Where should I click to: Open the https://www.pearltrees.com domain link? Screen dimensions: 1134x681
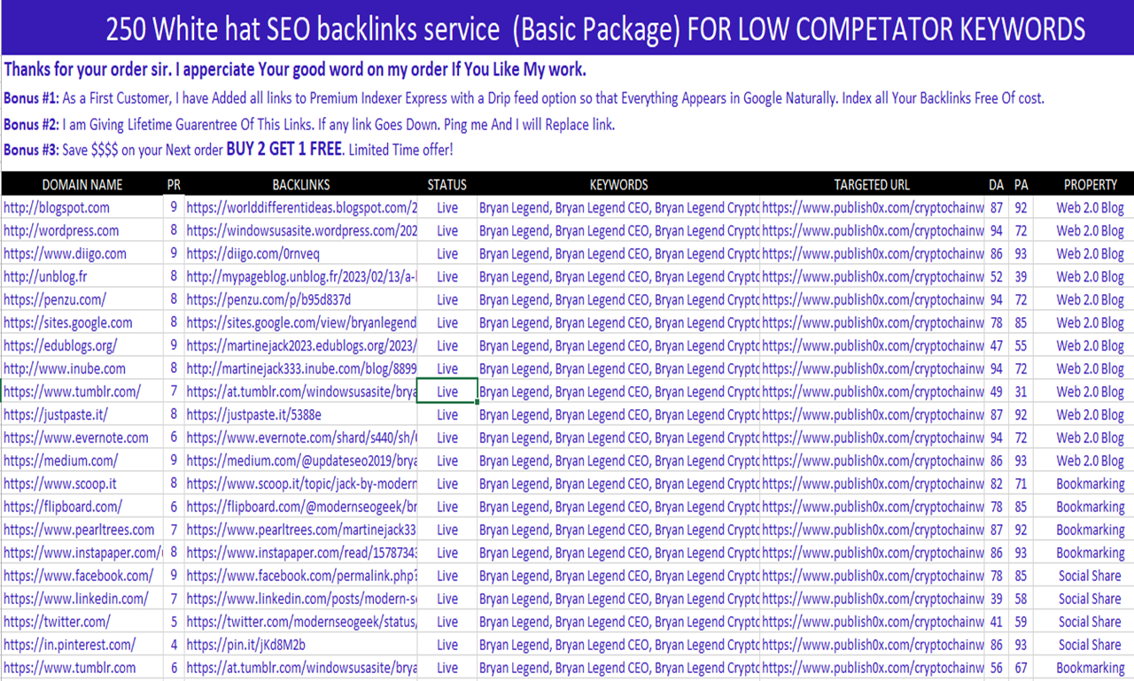pyautogui.click(x=79, y=530)
